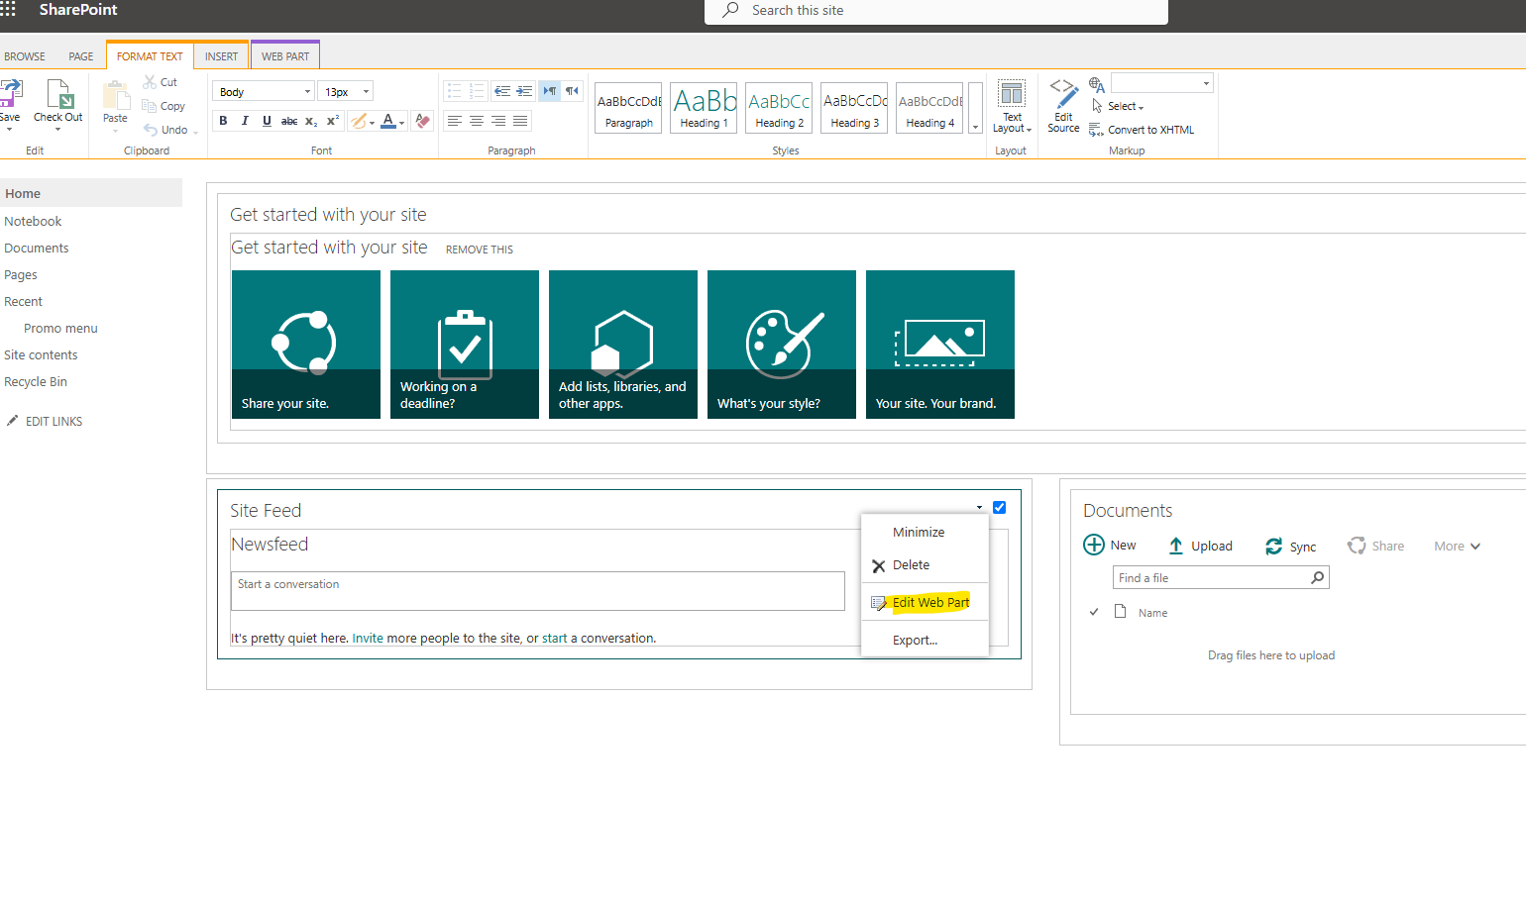Click the Find a file magnifier icon

tap(1318, 578)
